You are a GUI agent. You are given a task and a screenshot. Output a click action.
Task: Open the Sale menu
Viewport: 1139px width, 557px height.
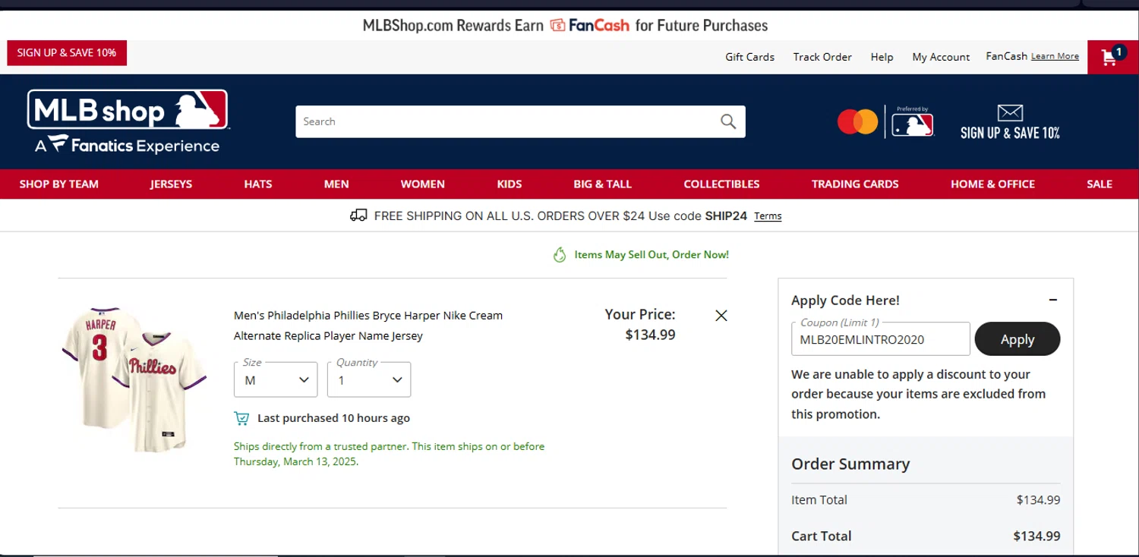1100,184
